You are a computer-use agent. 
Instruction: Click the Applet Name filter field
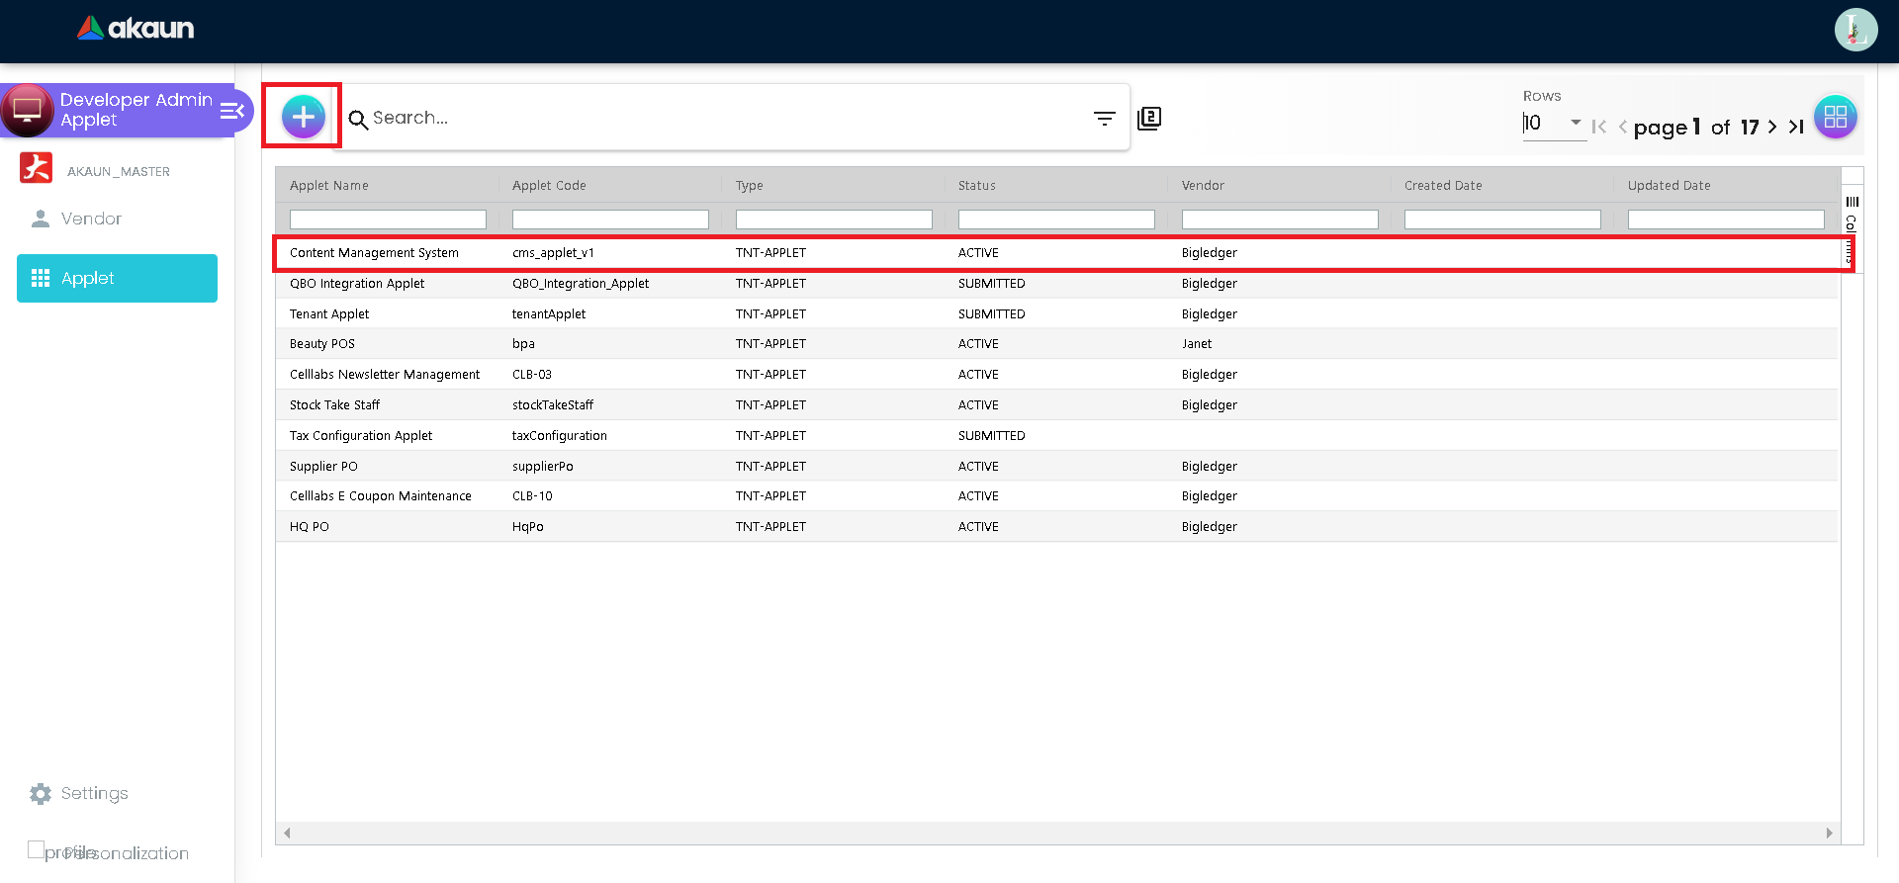[x=388, y=220]
